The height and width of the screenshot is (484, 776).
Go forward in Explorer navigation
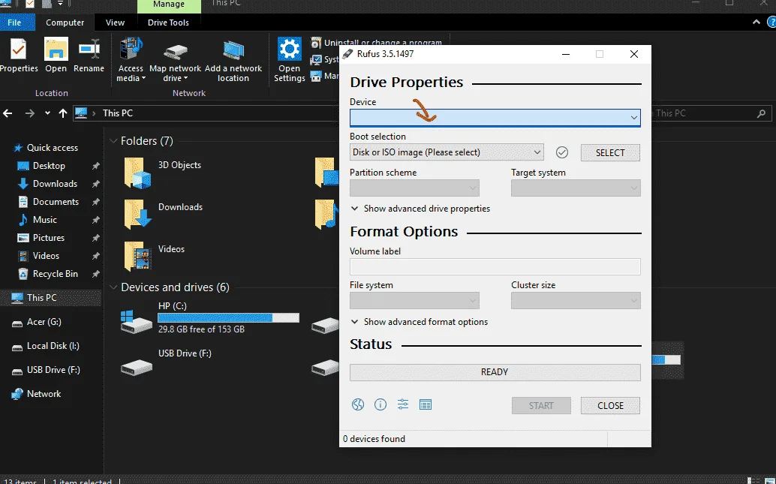point(30,113)
